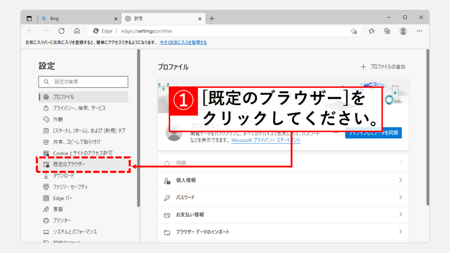Open the Favorites star icon in toolbar
This screenshot has width=450, height=253.
[372, 31]
